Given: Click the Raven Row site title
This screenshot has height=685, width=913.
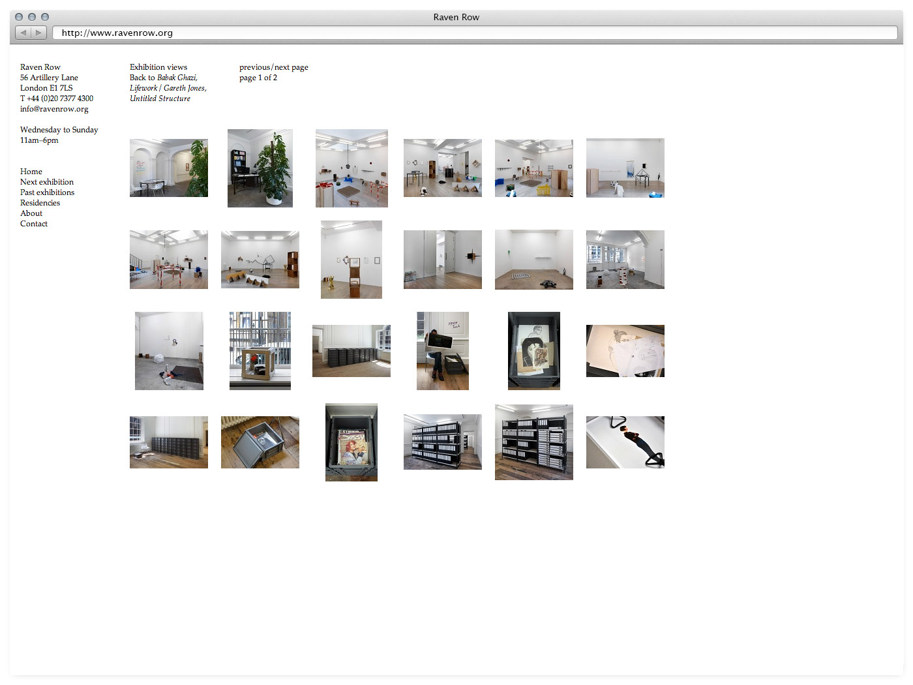Looking at the screenshot, I should (x=40, y=67).
